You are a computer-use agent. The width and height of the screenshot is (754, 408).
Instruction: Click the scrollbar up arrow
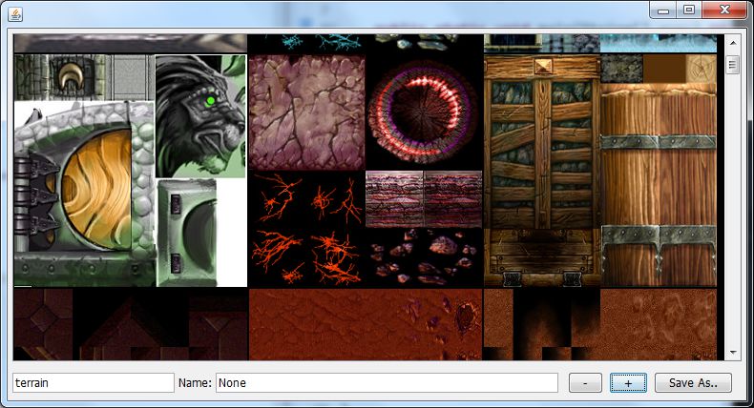click(732, 43)
